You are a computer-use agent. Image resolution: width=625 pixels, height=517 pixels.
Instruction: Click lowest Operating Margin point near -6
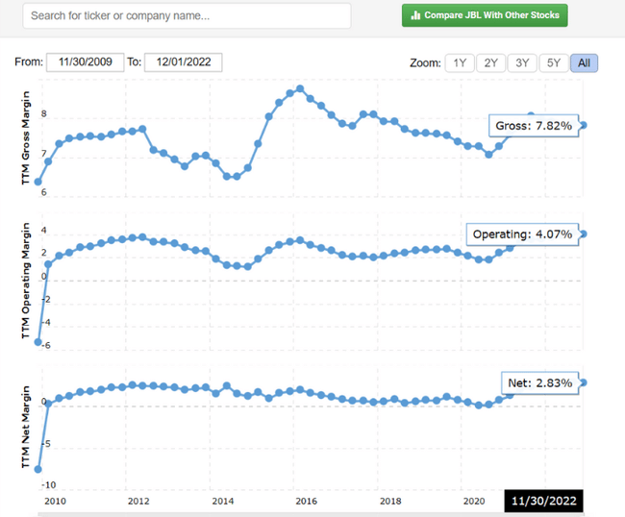38,342
